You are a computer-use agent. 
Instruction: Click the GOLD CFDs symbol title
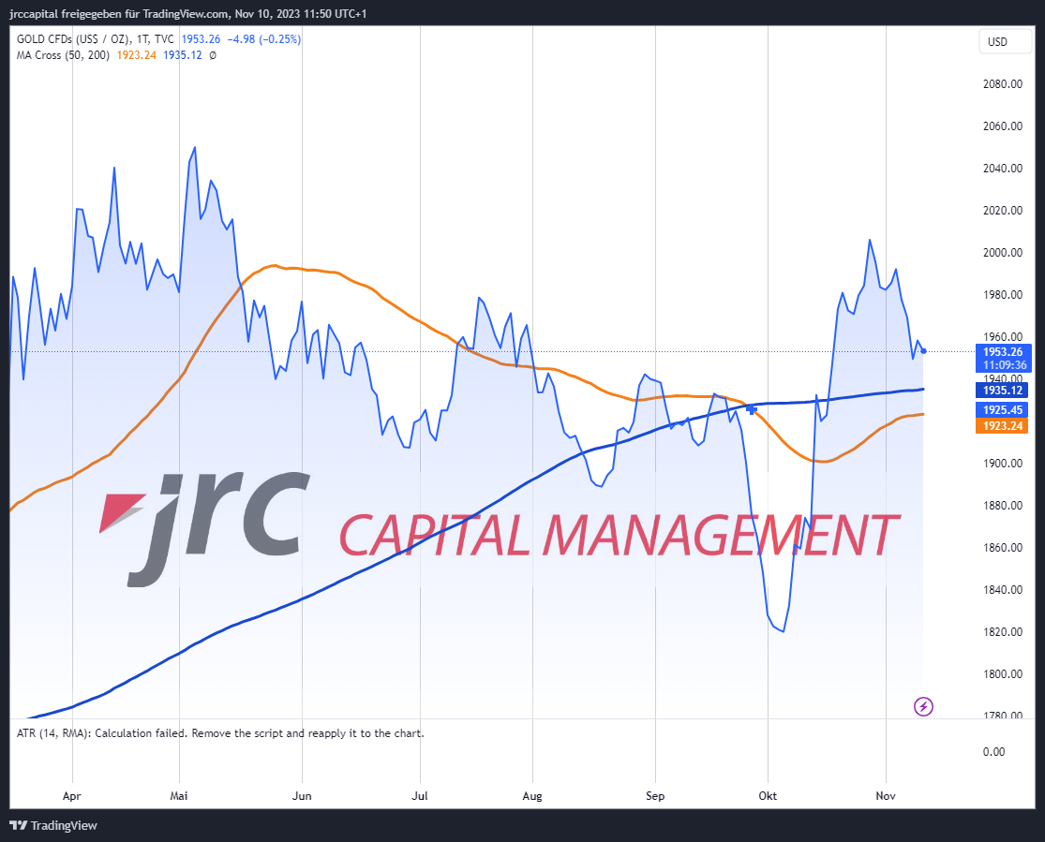[96, 39]
